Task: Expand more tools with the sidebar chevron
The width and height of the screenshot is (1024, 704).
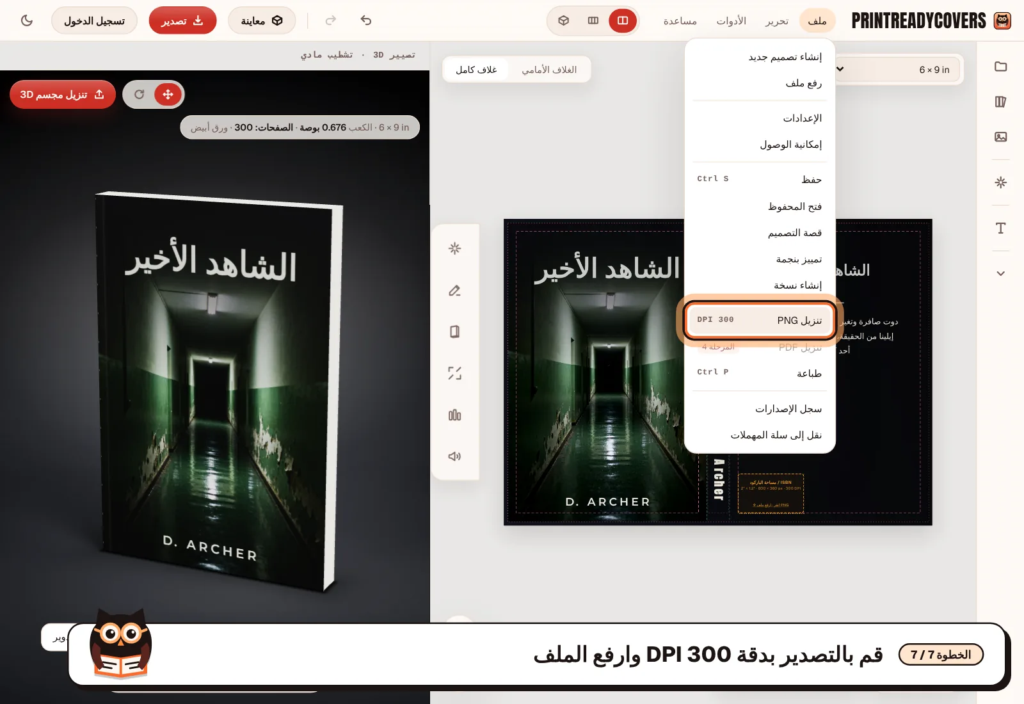Action: (x=1001, y=273)
